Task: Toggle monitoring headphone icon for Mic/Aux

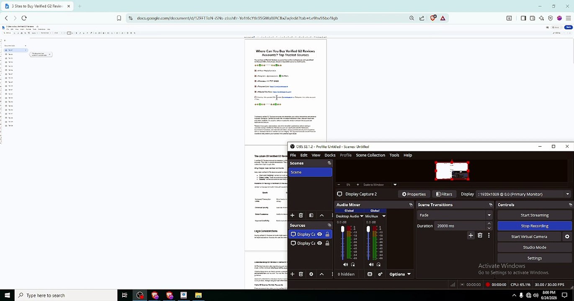Action: pyautogui.click(x=379, y=265)
